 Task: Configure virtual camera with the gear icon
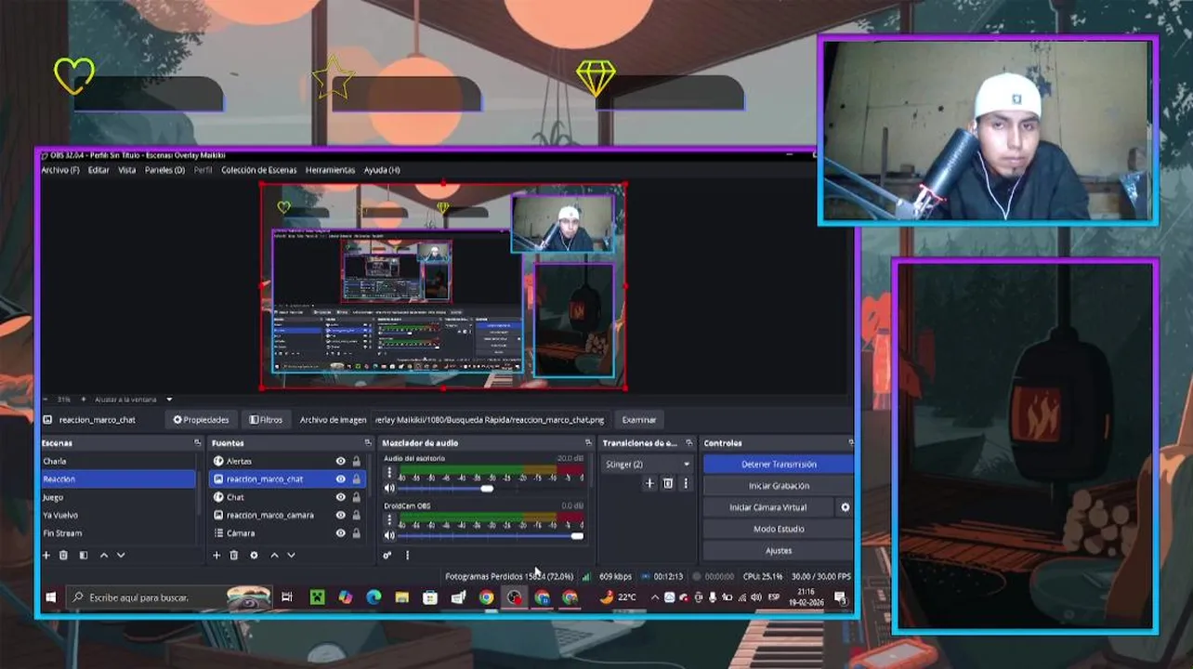[x=845, y=507]
